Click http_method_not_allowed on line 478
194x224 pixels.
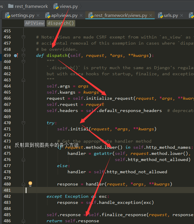coord(137,172)
